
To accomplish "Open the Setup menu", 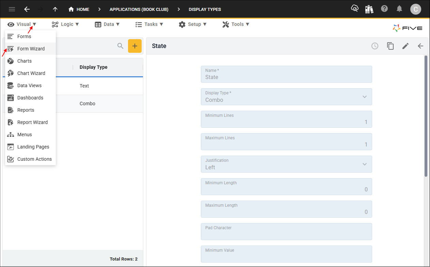I will point(192,24).
